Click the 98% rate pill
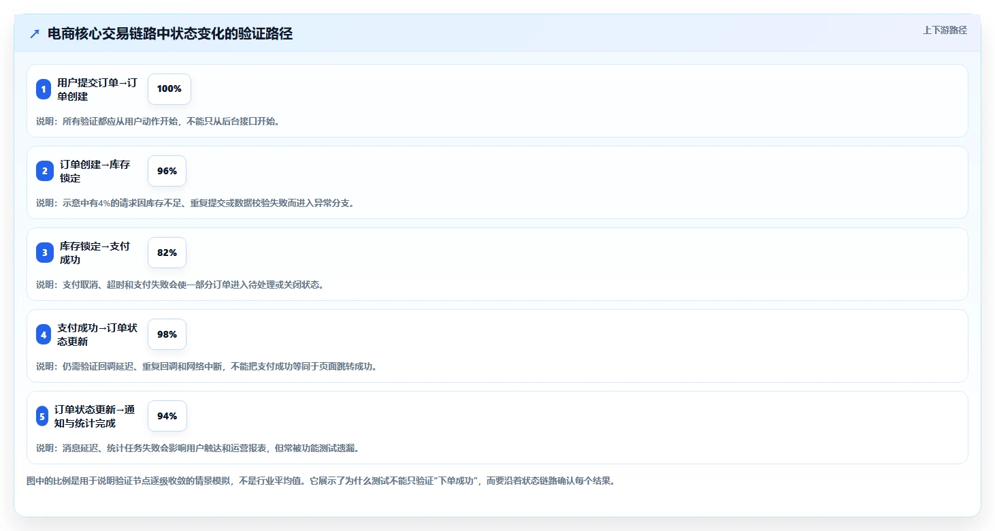The image size is (995, 531). 167,334
